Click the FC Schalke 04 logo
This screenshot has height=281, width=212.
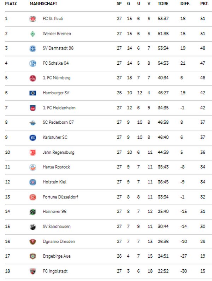33,63
